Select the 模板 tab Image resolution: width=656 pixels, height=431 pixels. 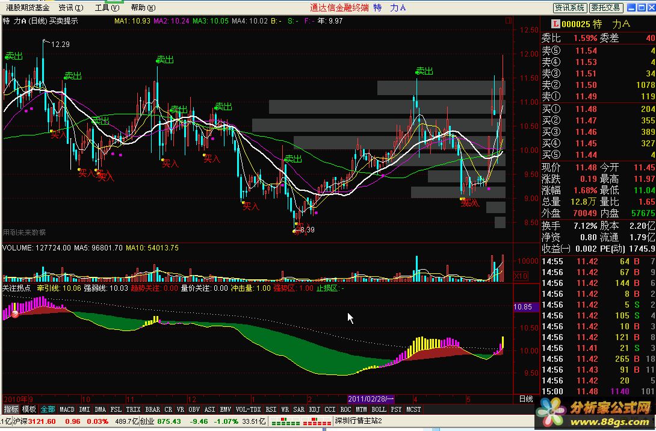pyautogui.click(x=29, y=409)
